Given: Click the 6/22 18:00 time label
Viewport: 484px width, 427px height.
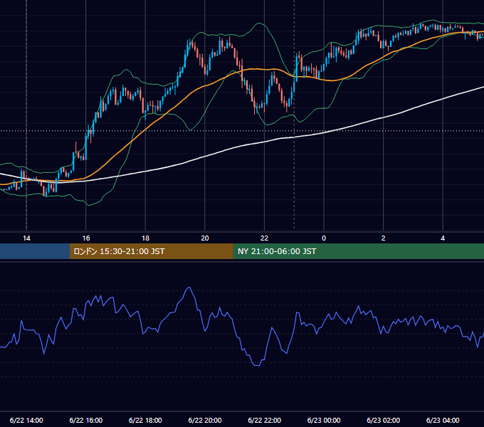Looking at the screenshot, I should [x=145, y=420].
